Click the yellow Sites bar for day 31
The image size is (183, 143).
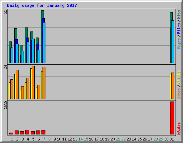[x=170, y=87]
